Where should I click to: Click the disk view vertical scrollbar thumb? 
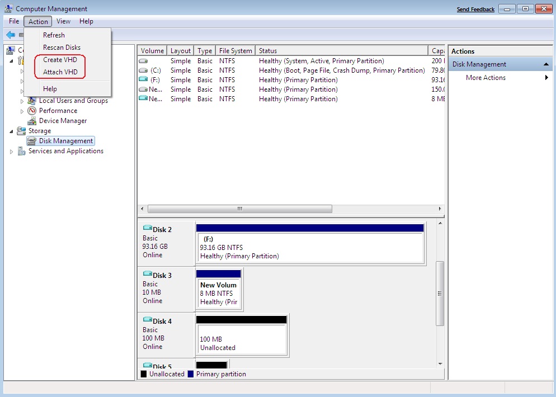pyautogui.click(x=440, y=294)
